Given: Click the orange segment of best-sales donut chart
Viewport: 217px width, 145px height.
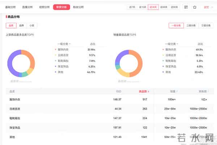Looking at the screenshot, I should (140, 63).
